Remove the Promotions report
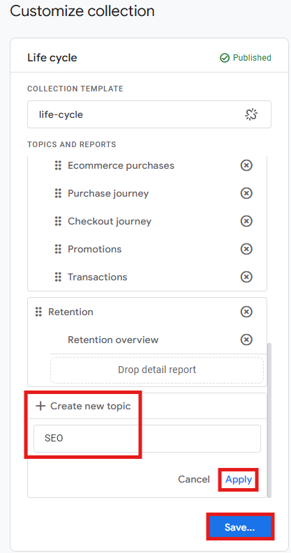The image size is (291, 553). (246, 249)
